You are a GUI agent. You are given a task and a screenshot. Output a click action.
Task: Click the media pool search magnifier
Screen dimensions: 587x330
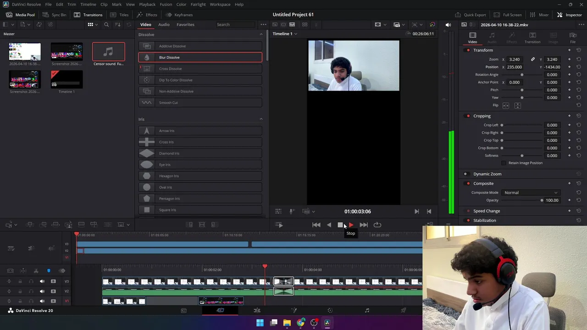[x=106, y=25]
